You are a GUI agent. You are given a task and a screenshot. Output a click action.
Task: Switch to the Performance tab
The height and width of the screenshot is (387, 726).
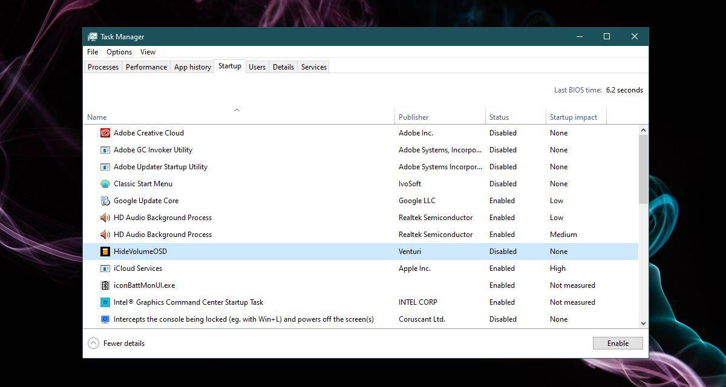(x=146, y=67)
